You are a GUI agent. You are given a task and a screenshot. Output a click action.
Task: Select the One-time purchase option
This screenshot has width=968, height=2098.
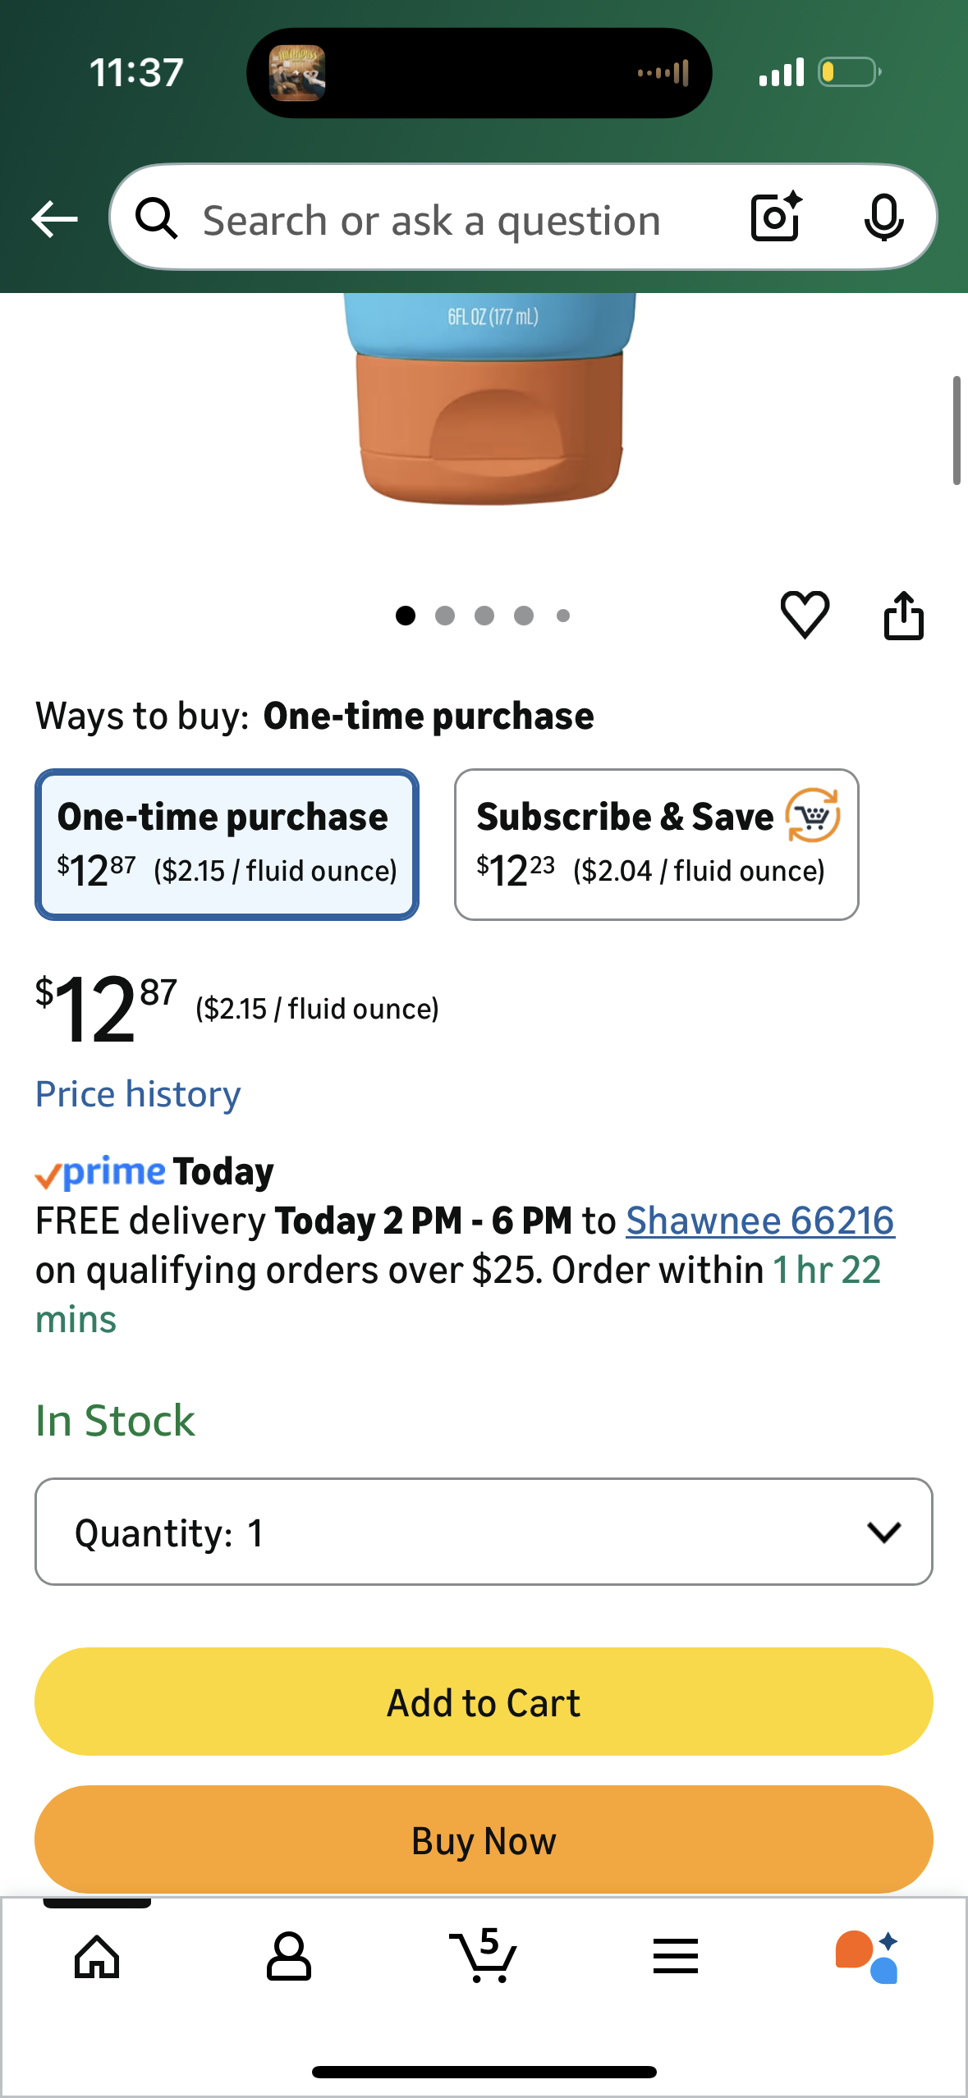[x=227, y=844]
